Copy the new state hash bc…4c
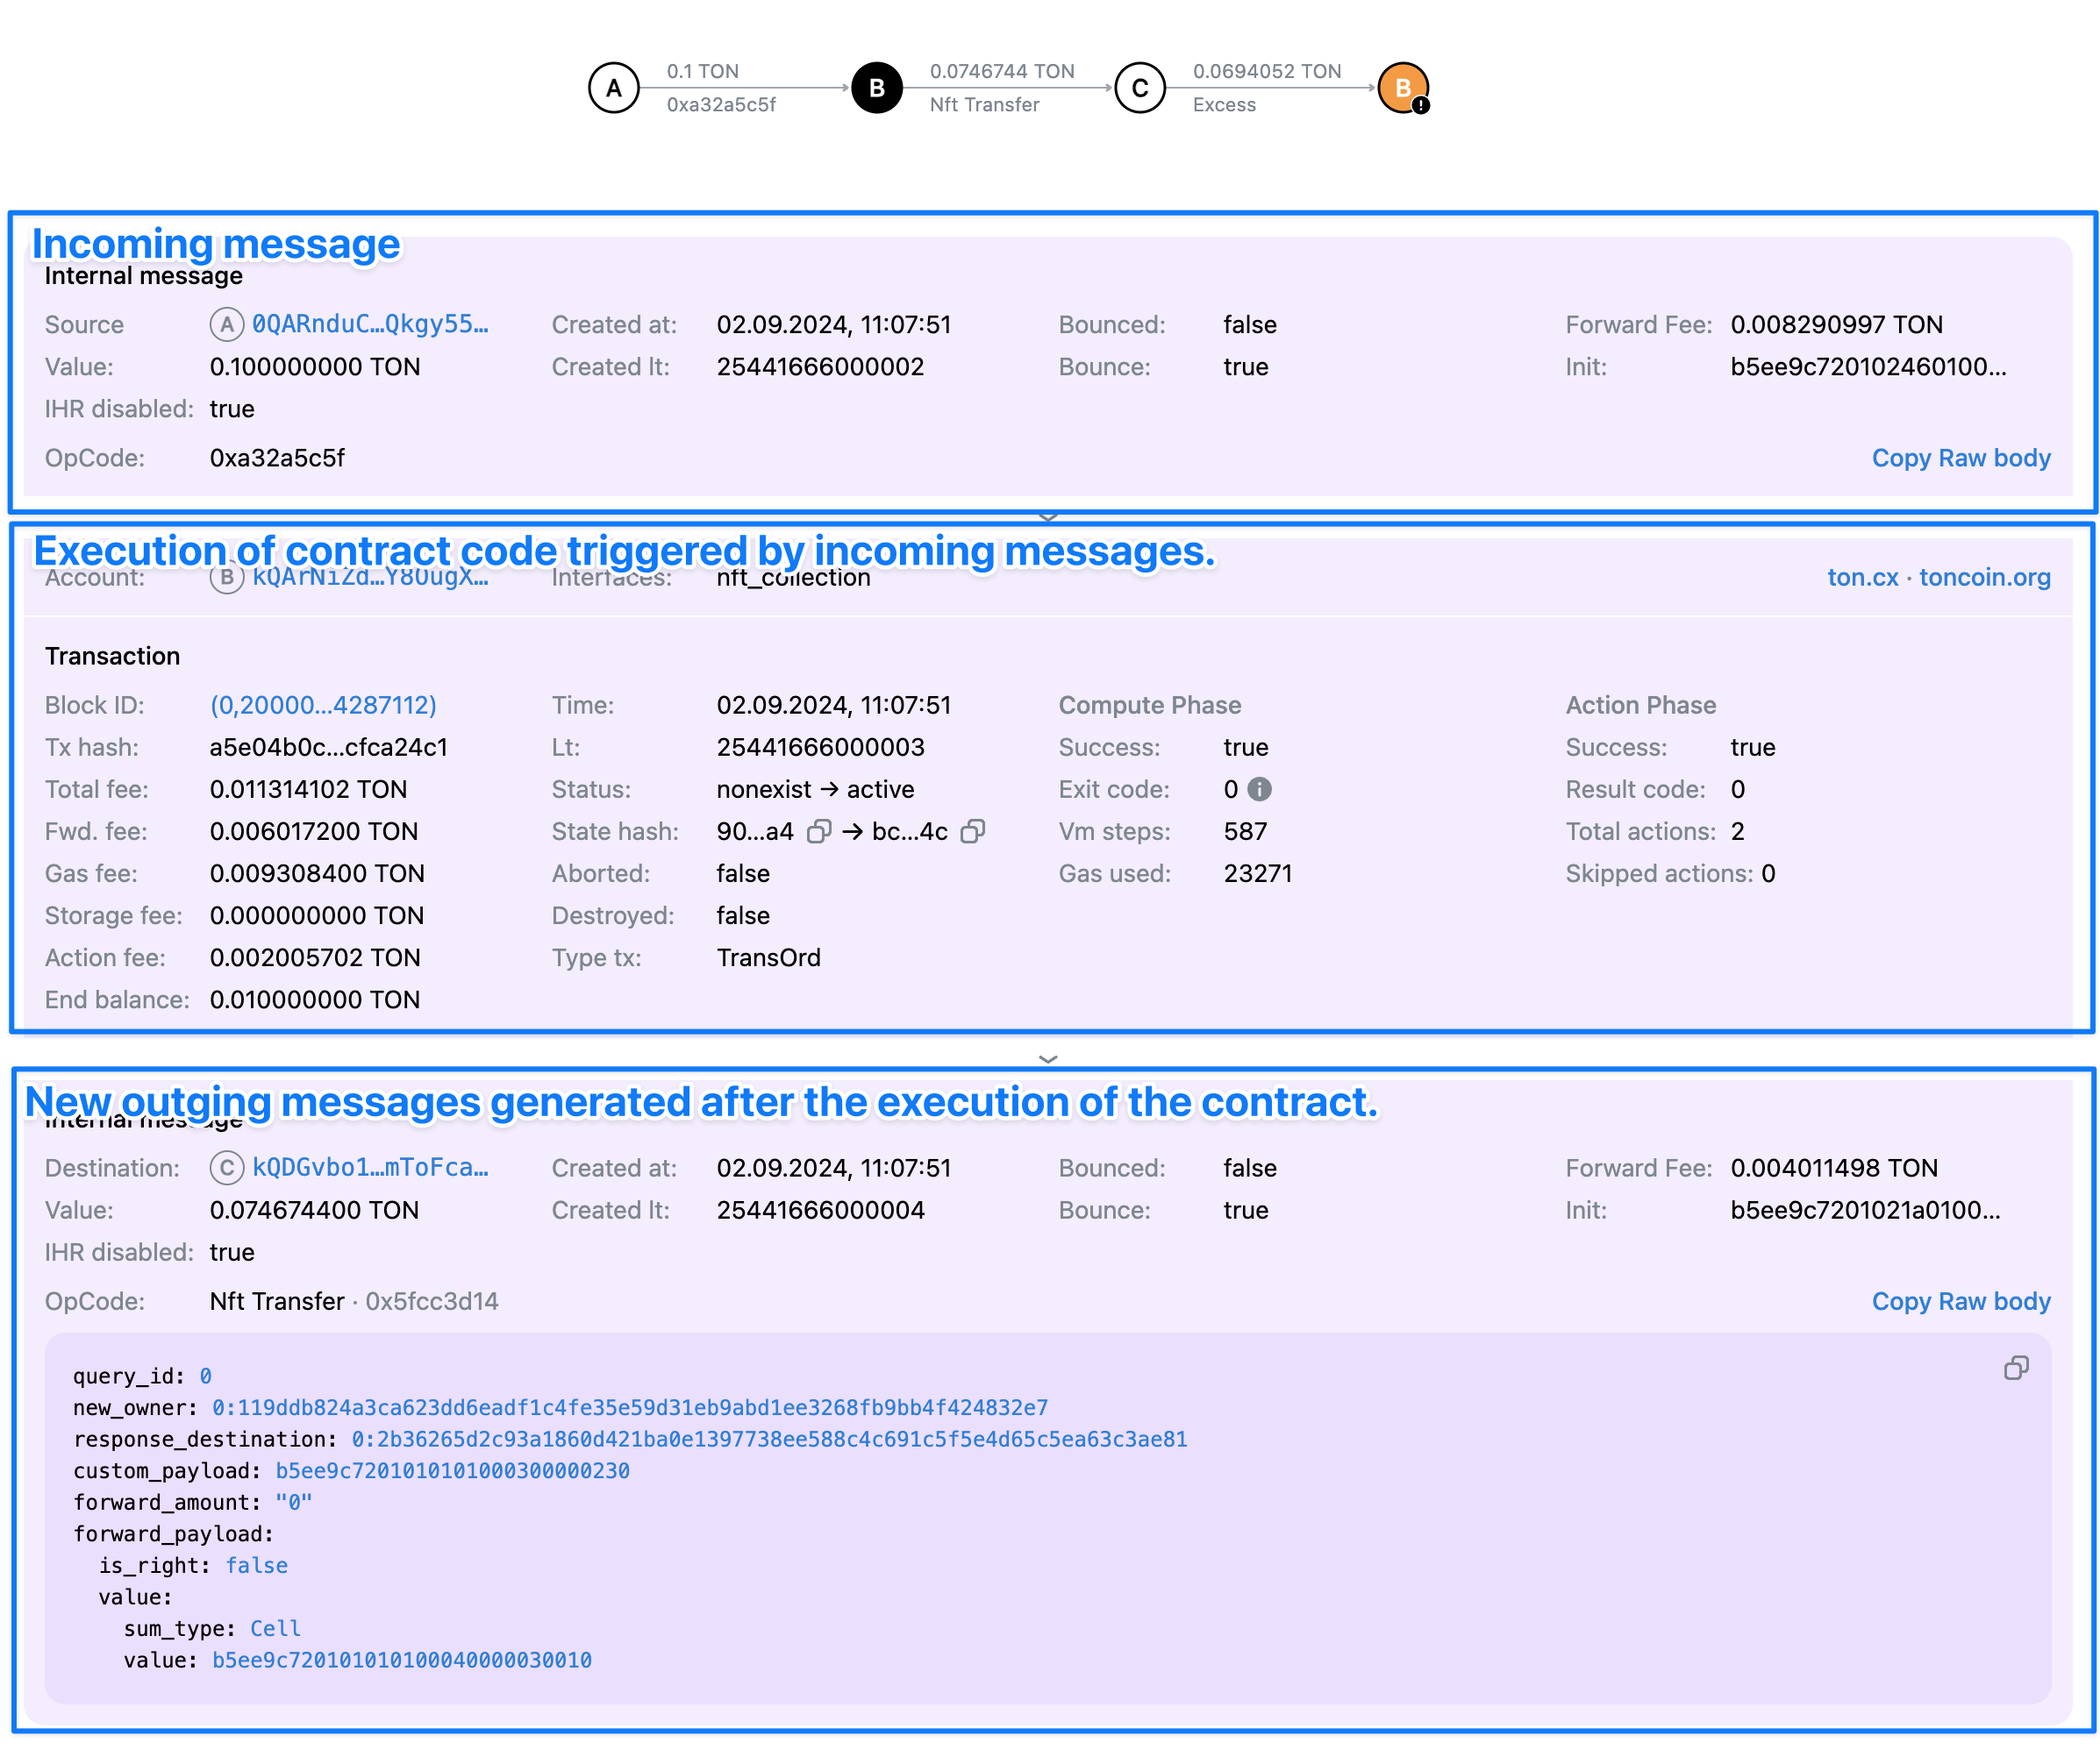 coord(973,832)
